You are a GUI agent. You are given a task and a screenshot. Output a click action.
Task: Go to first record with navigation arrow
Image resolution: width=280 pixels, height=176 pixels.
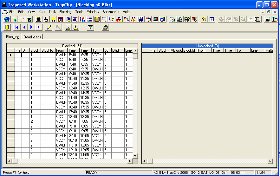click(17, 27)
